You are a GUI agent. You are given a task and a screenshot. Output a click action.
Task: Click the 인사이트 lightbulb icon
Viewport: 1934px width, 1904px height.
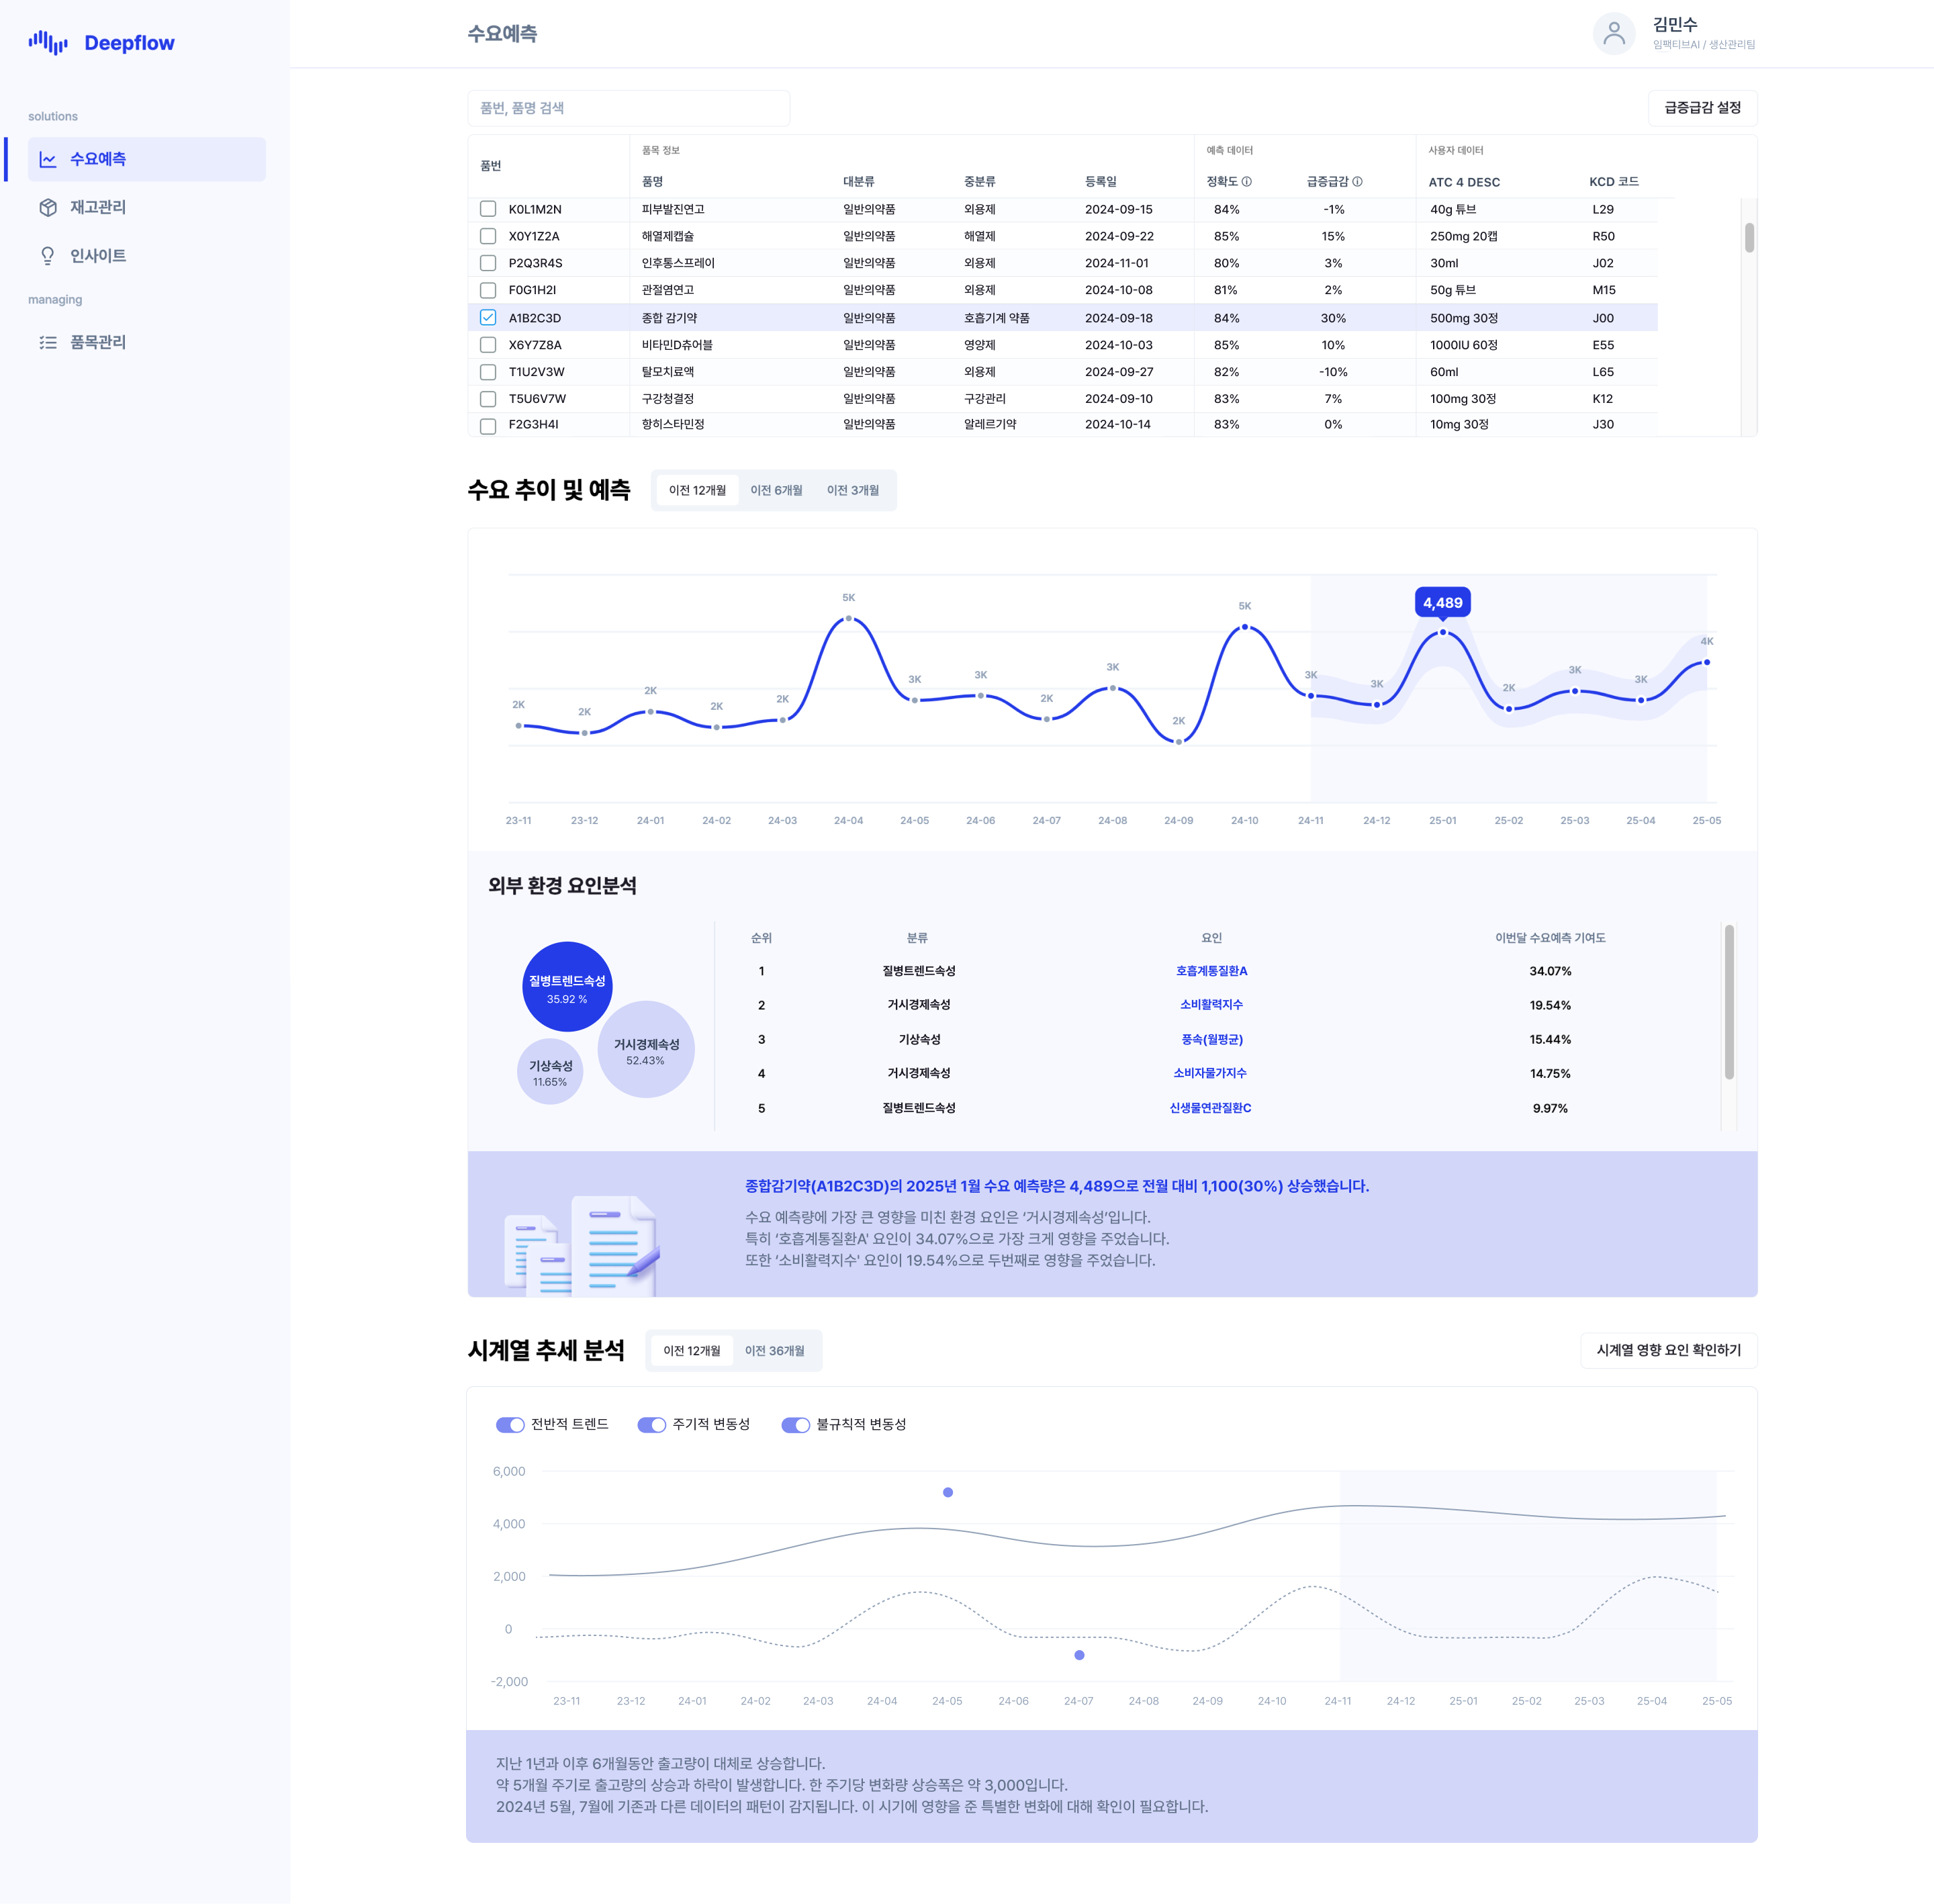click(x=48, y=256)
